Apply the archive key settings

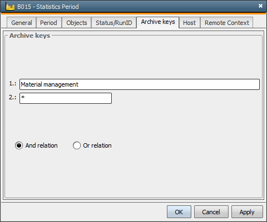247,212
